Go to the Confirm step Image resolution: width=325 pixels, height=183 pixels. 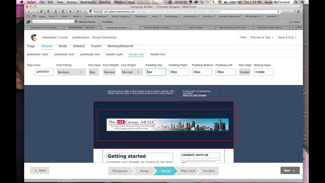(x=209, y=171)
